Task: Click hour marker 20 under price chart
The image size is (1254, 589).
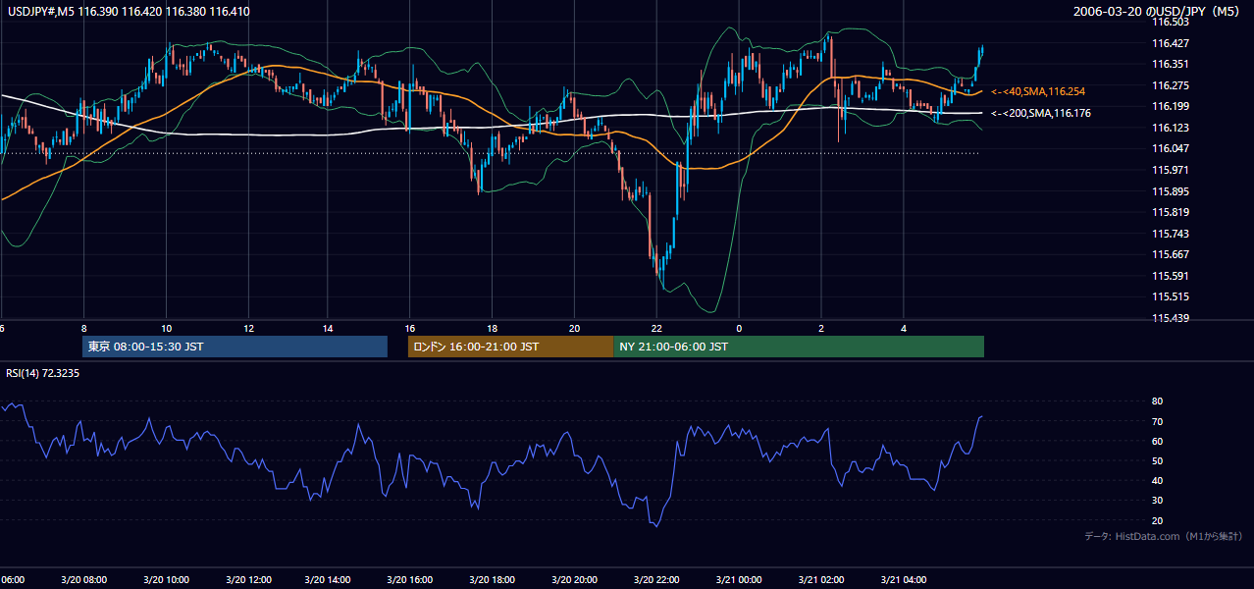Action: 575,328
